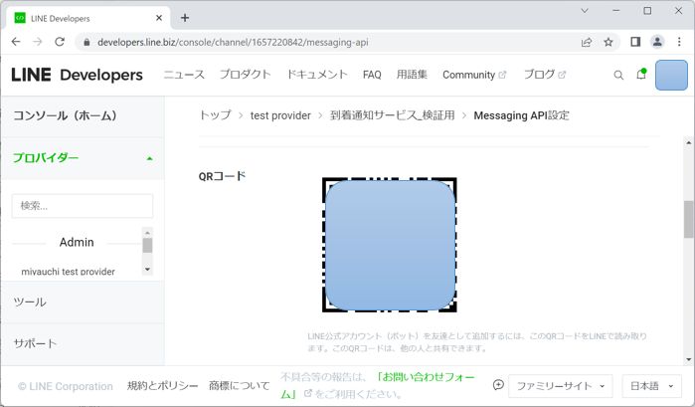Screen dimensions: 695x407
Task: Reload the LINE Developers page
Action: 60,42
